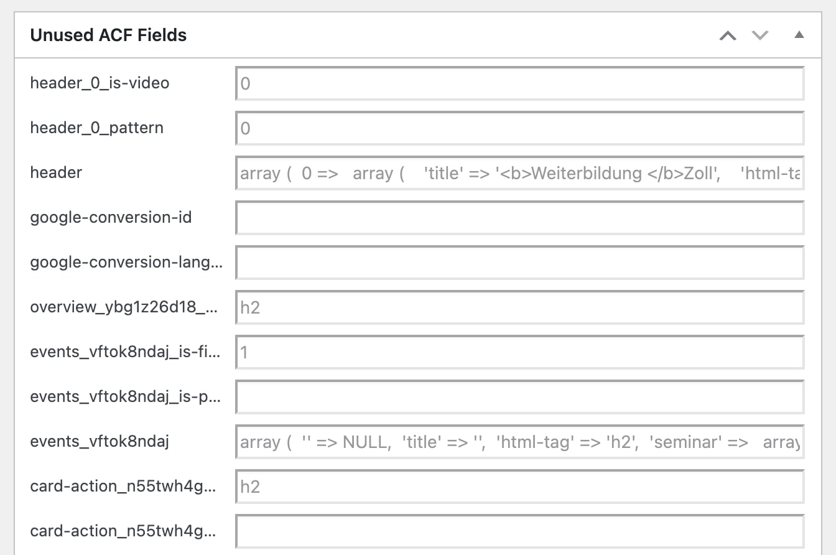Click the Unused ACF Fields heading
Image resolution: width=836 pixels, height=555 pixels.
pyautogui.click(x=108, y=35)
